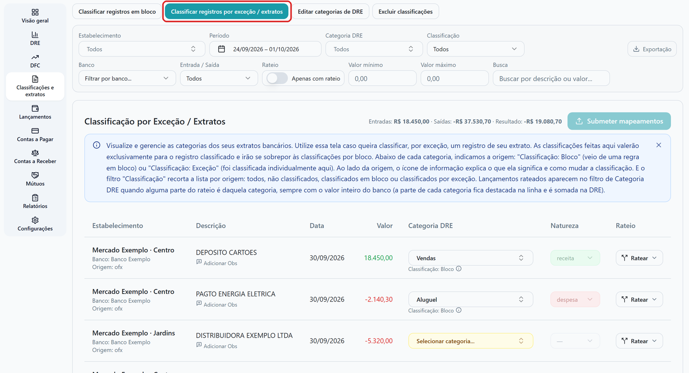Focus the Busca search field
This screenshot has width=689, height=373.
point(551,78)
